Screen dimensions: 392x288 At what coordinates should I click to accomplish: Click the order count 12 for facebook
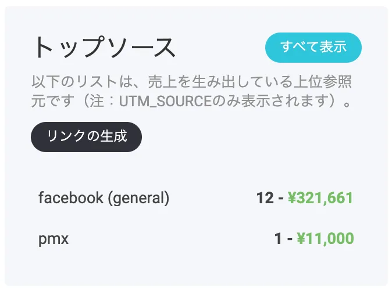[265, 198]
